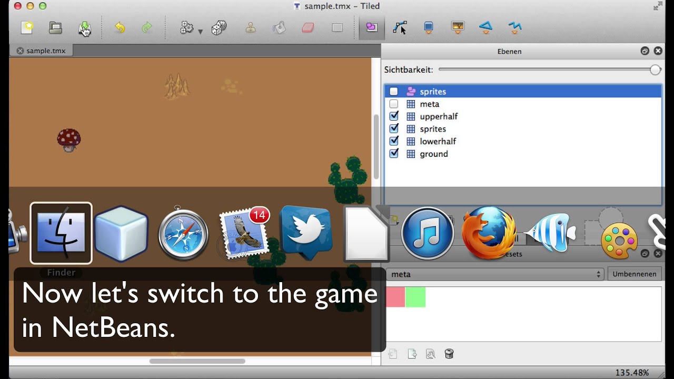Viewport: 674px width, 379px height.
Task: Select the Bucket Fill tool
Action: (x=279, y=27)
